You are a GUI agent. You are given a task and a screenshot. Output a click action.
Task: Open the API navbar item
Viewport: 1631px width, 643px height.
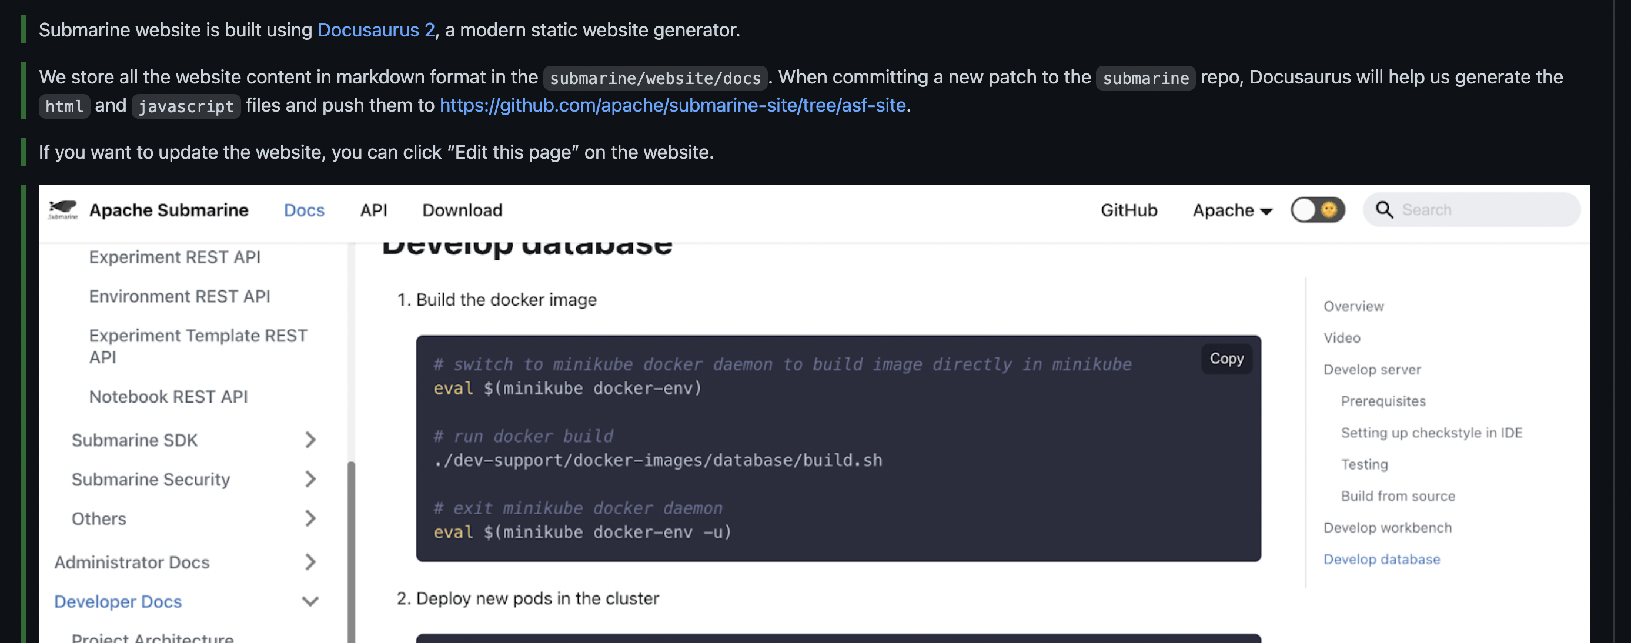point(373,210)
